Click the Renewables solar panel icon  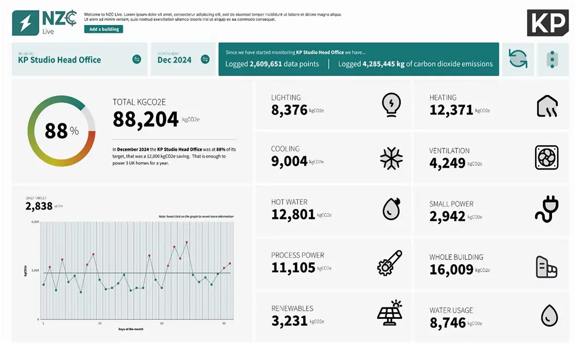pos(390,312)
